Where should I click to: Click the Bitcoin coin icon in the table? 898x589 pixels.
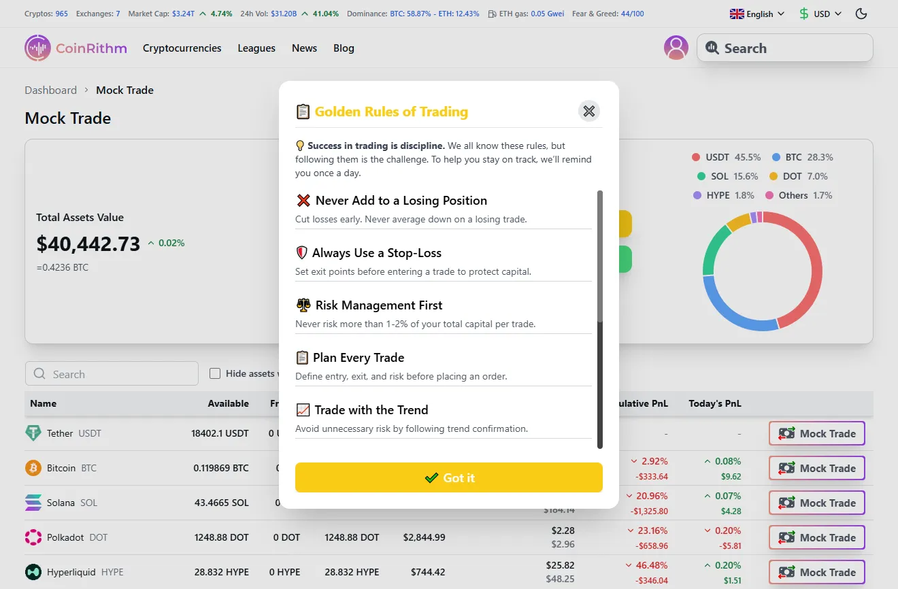(35, 467)
